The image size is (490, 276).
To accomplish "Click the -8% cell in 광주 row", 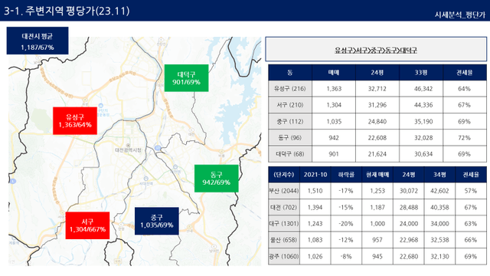I will pyautogui.click(x=346, y=256).
